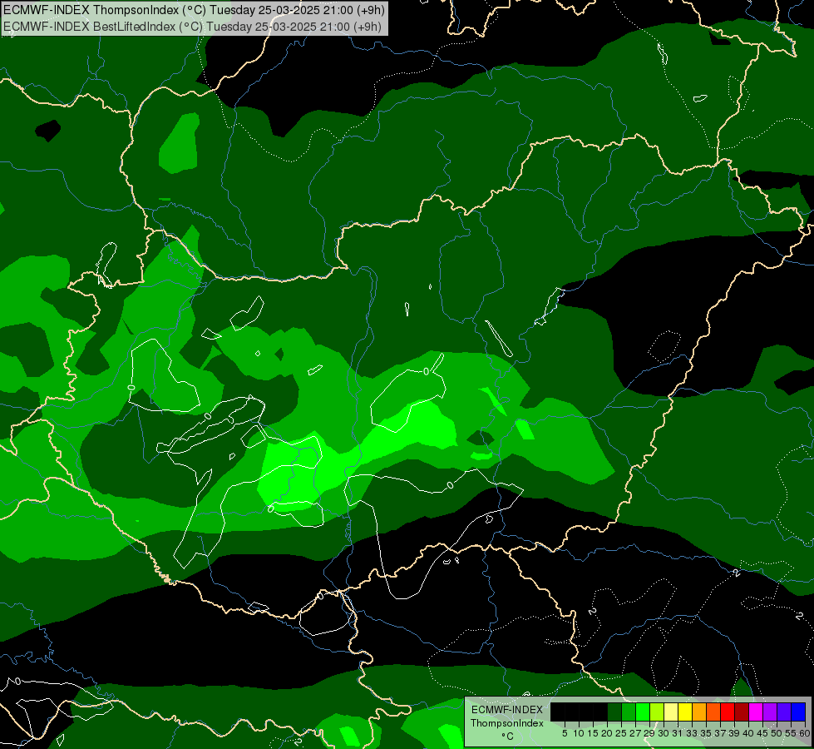This screenshot has height=749, width=814.
Task: Click the legend tick value 37
Action: click(x=721, y=733)
